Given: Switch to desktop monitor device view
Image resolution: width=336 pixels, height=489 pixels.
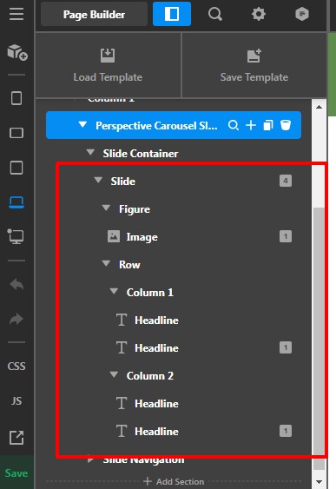Looking at the screenshot, I should pos(16,236).
